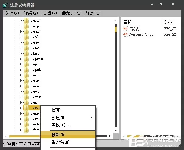The width and height of the screenshot is (184, 150).
Task: Click the .eml folder icon
Action: click(26, 37)
